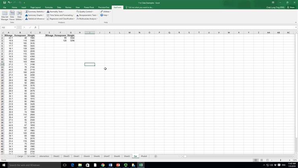The image size is (298, 168).
Task: Click the Mileage header cell in A1
Action: [8, 35]
